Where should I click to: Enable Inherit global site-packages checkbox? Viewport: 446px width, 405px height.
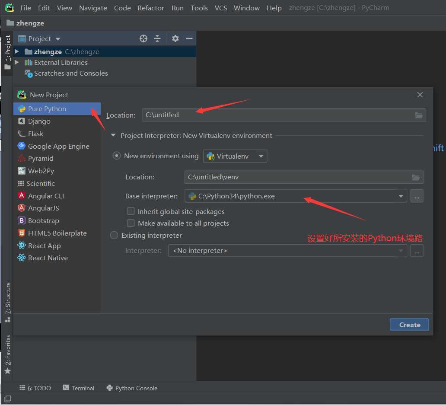coord(131,211)
